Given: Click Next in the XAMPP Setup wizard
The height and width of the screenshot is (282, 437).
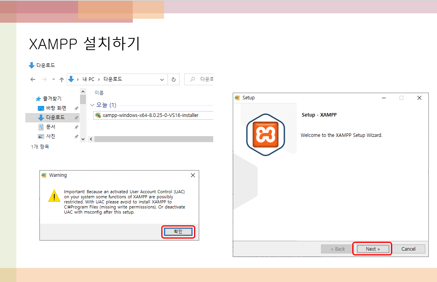Looking at the screenshot, I should pos(373,249).
